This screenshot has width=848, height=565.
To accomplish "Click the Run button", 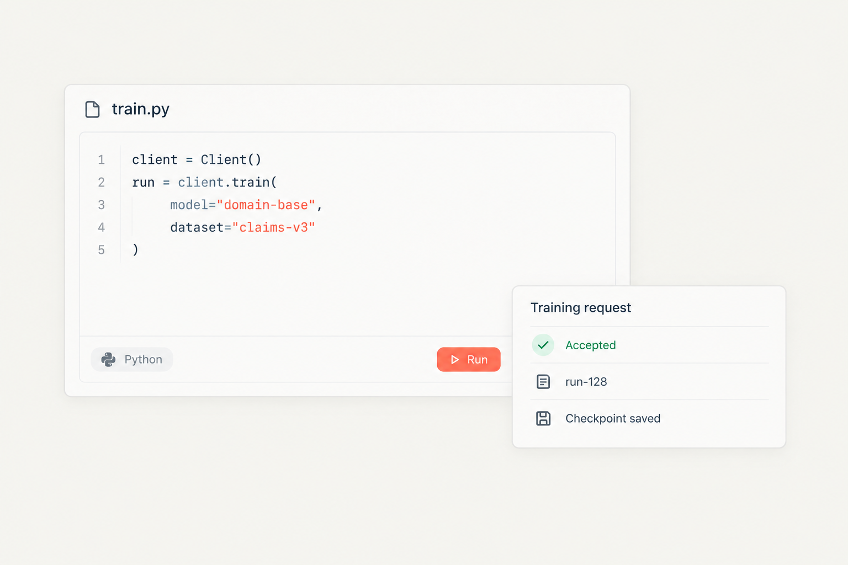I will pos(469,359).
